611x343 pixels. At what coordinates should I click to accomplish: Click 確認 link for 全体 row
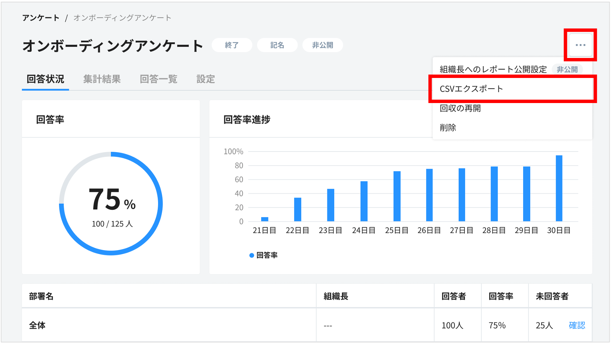(577, 325)
